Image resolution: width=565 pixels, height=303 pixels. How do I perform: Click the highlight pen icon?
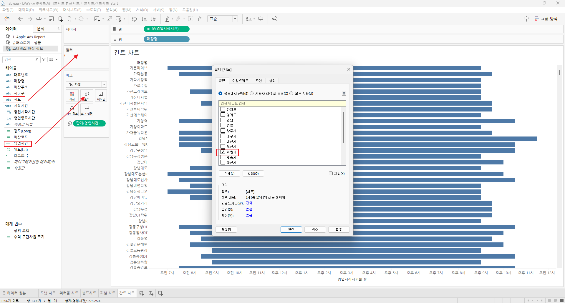coord(167,19)
